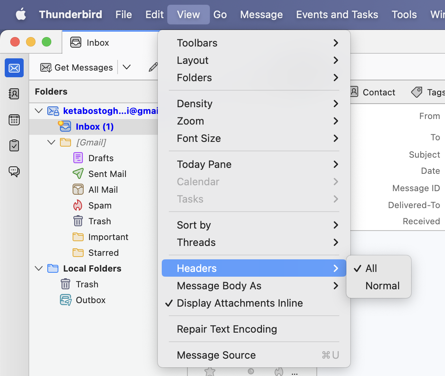This screenshot has width=445, height=376.
Task: Collapse the Local Folders tree
Action: (38, 268)
